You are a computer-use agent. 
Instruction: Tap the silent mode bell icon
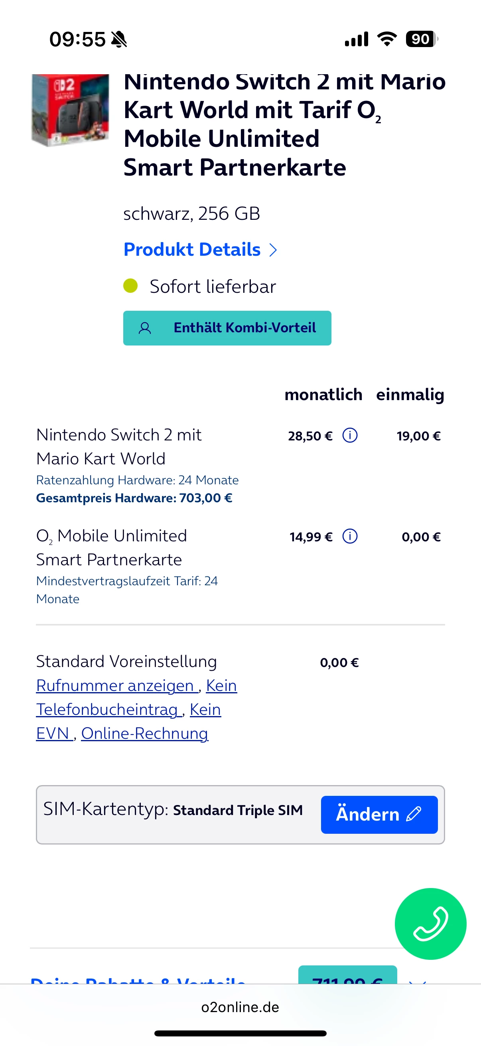[x=119, y=40]
